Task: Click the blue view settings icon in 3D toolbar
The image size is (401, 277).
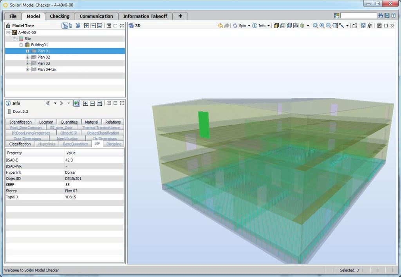Action: click(x=363, y=25)
